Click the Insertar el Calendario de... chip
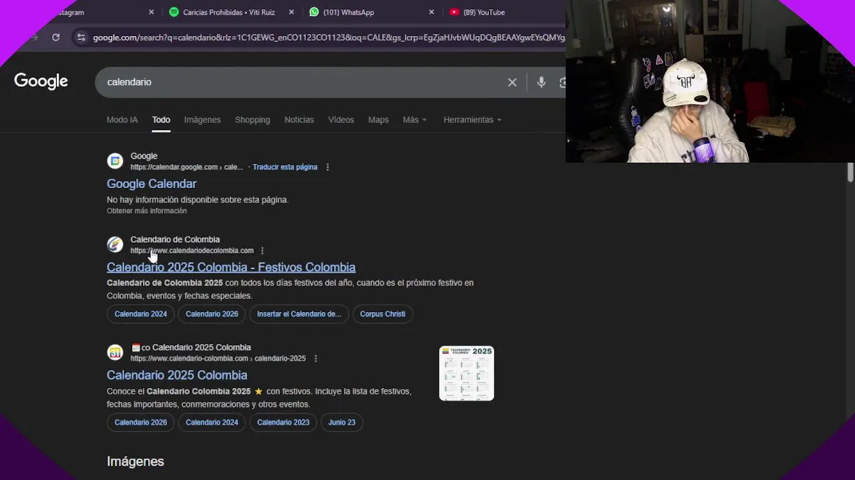Image resolution: width=855 pixels, height=480 pixels. (299, 314)
